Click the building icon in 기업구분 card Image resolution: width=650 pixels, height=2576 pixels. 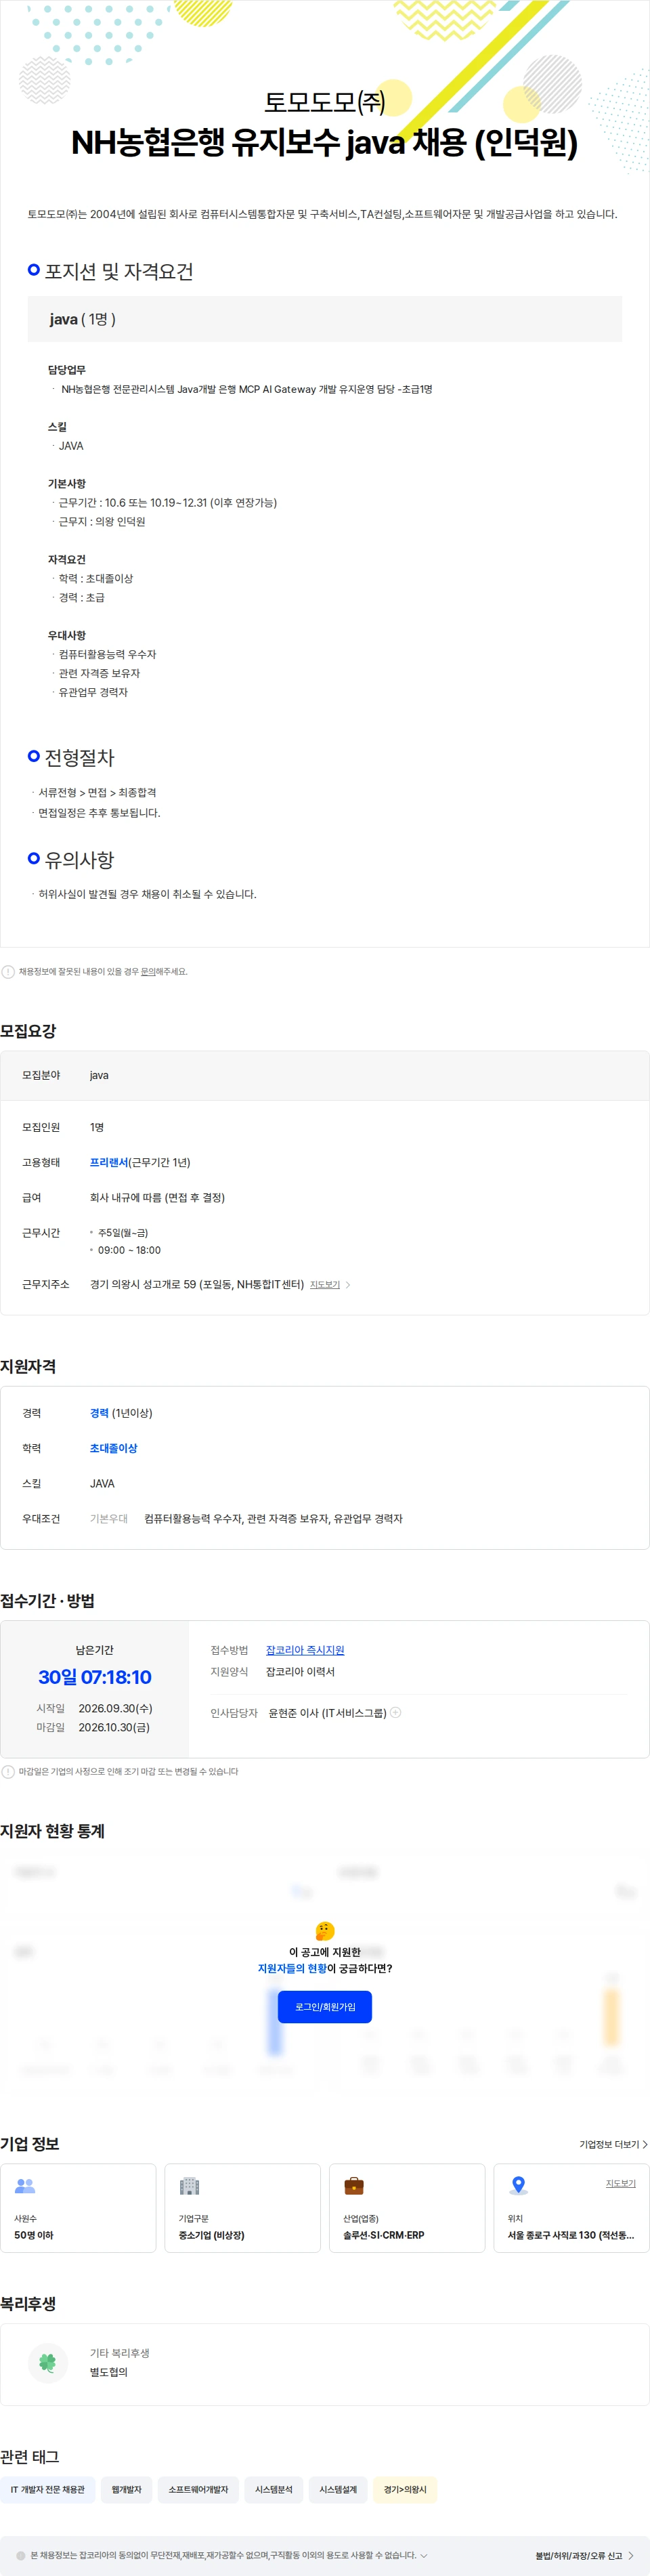pyautogui.click(x=189, y=2186)
